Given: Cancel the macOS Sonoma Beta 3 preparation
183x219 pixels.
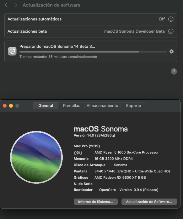Looking at the screenshot, I should point(171,52).
